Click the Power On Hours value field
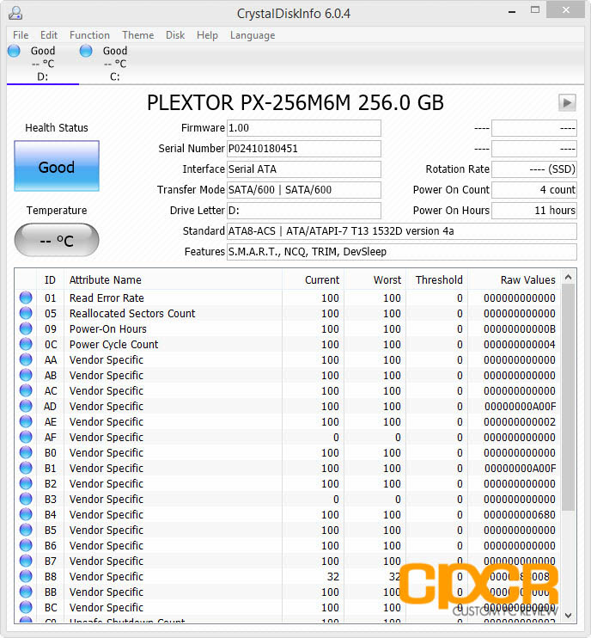Viewport: 591px width, 638px height. pyautogui.click(x=534, y=211)
